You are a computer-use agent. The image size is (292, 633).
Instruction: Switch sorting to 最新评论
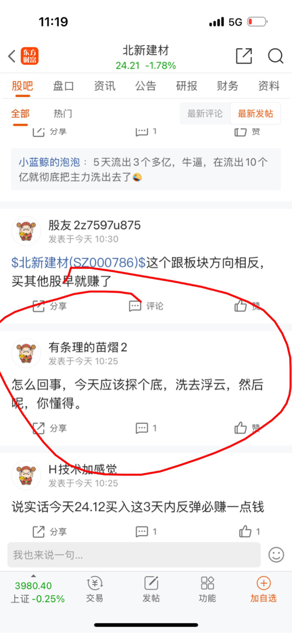[x=205, y=114]
